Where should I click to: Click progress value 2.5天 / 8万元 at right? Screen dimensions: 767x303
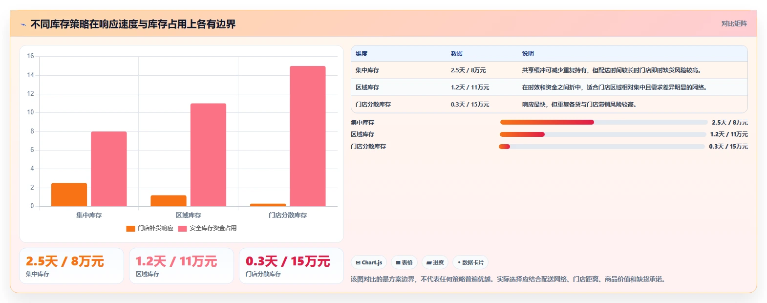[730, 123]
